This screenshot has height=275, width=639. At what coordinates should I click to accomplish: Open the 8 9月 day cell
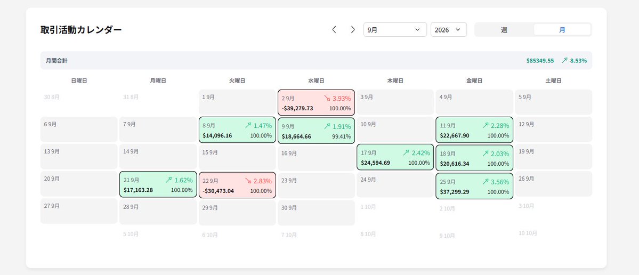point(237,130)
